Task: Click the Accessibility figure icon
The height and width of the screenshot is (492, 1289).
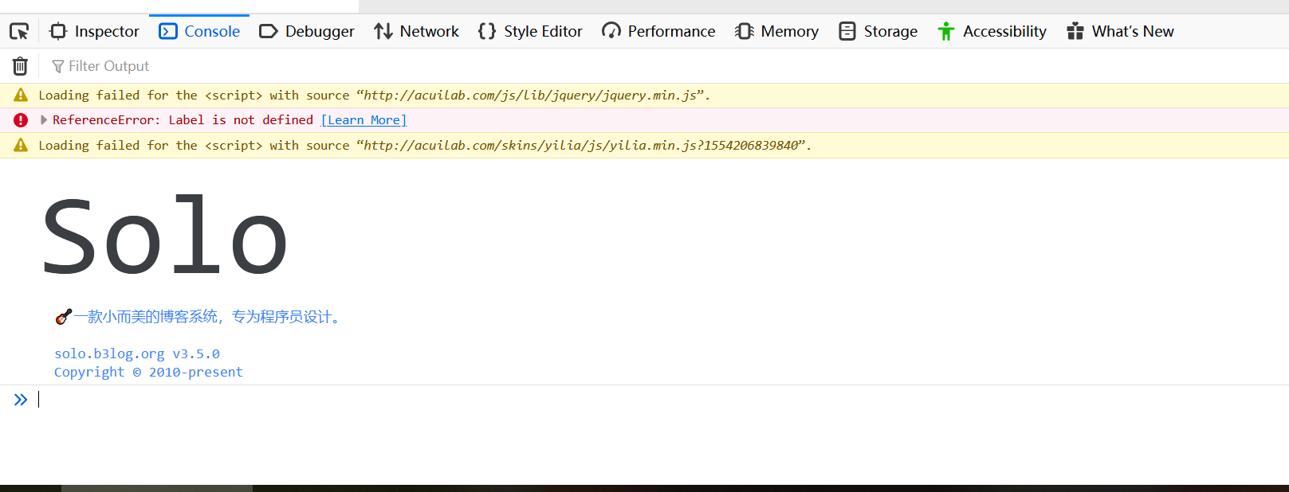Action: (946, 32)
